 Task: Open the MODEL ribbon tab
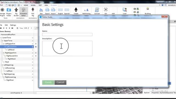(x=33, y=5)
